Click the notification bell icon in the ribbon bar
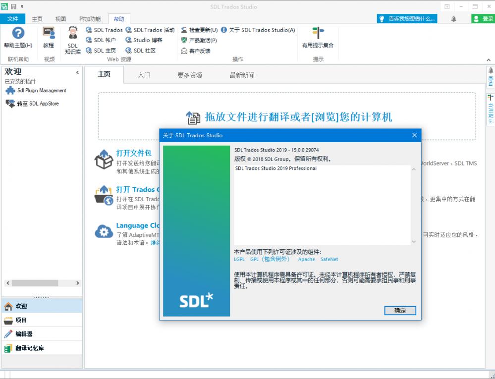This screenshot has height=379, width=495. [x=454, y=19]
